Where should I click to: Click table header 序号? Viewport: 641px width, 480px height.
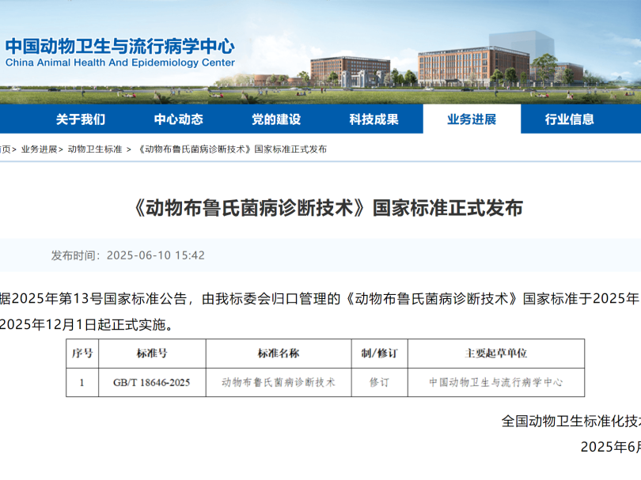pyautogui.click(x=82, y=353)
